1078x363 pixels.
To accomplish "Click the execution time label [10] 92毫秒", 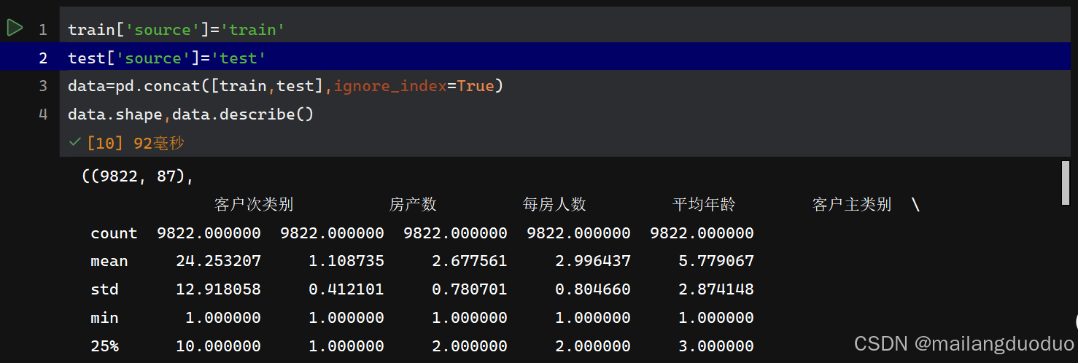I will pos(135,144).
